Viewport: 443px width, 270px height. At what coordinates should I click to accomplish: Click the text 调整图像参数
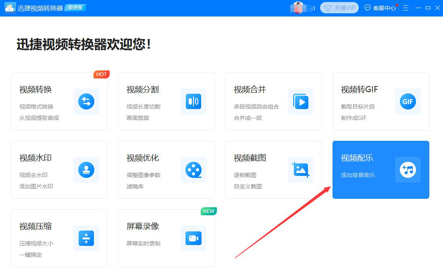(143, 175)
